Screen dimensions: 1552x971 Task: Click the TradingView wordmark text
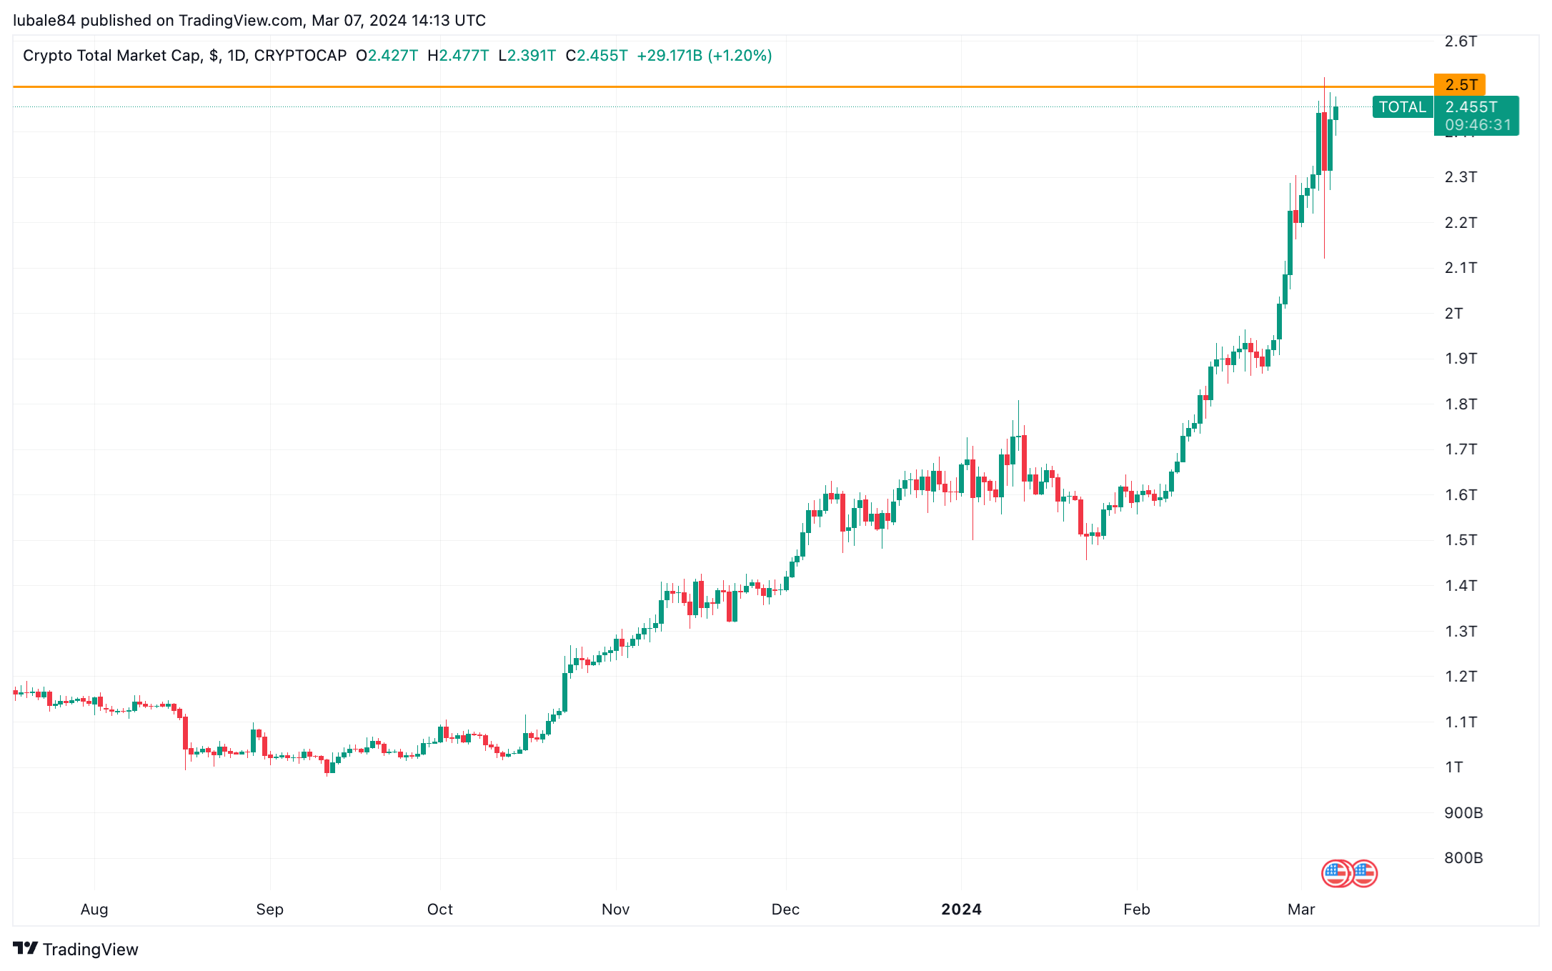tap(90, 949)
